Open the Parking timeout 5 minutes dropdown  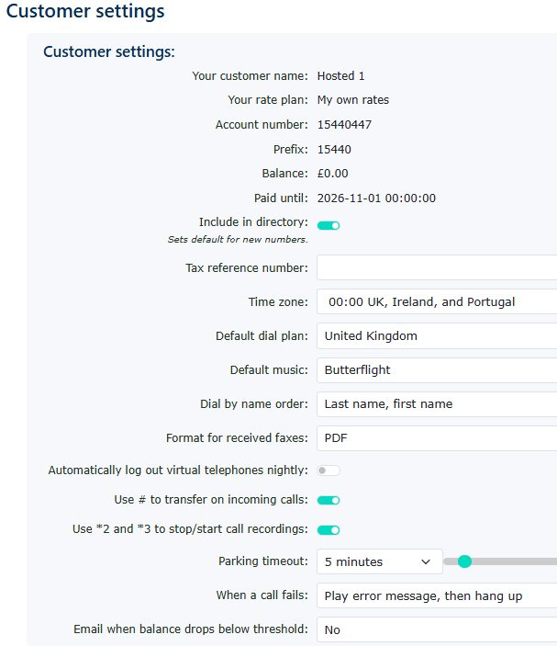(x=379, y=561)
